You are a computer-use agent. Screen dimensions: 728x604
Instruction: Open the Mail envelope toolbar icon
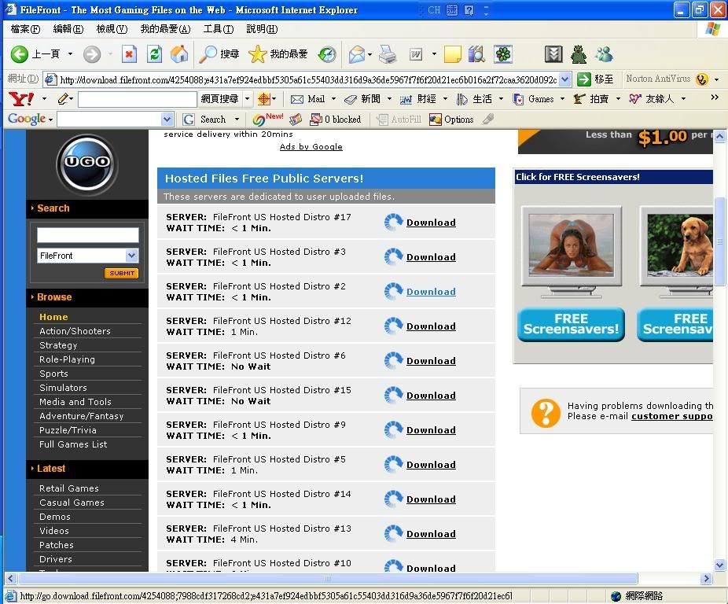click(x=357, y=54)
